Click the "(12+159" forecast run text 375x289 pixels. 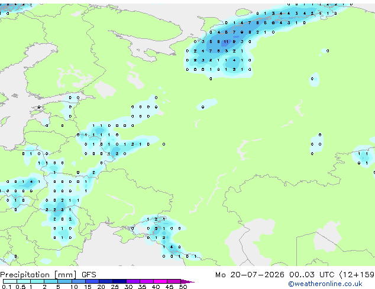357,275
